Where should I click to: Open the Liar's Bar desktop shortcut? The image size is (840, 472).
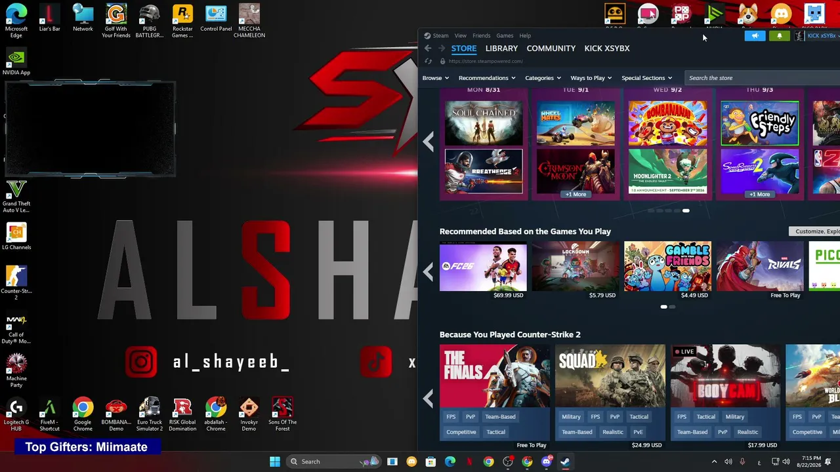(x=49, y=18)
